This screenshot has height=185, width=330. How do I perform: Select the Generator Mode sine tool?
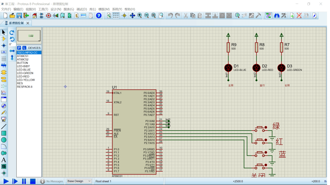4,106
